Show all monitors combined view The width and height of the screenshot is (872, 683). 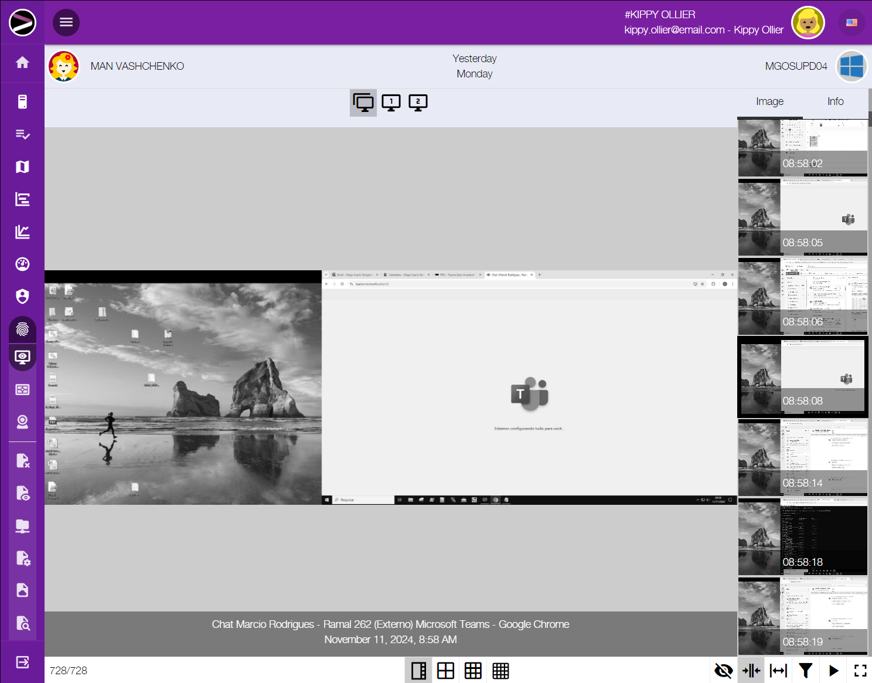[363, 103]
